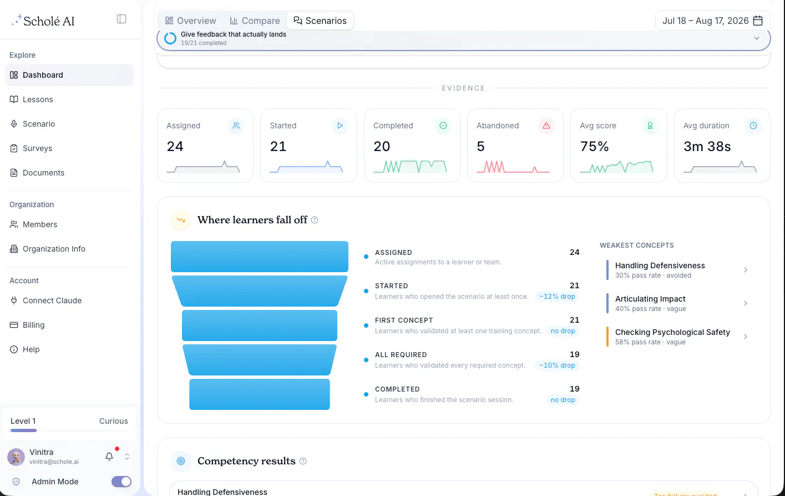Click help icon beside Competency results
The height and width of the screenshot is (496, 785).
click(303, 461)
